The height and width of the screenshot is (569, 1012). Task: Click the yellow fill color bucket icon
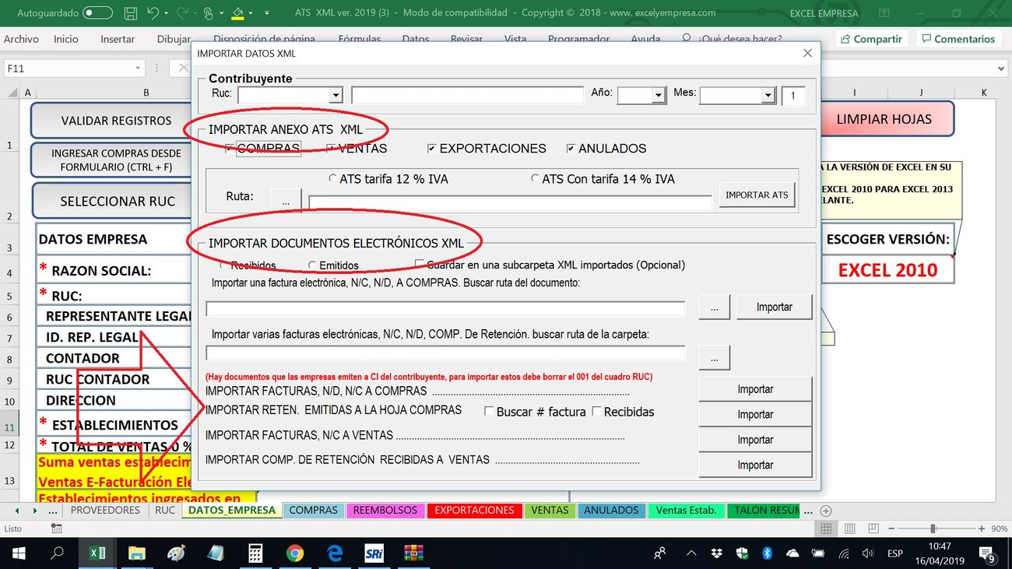(x=238, y=13)
